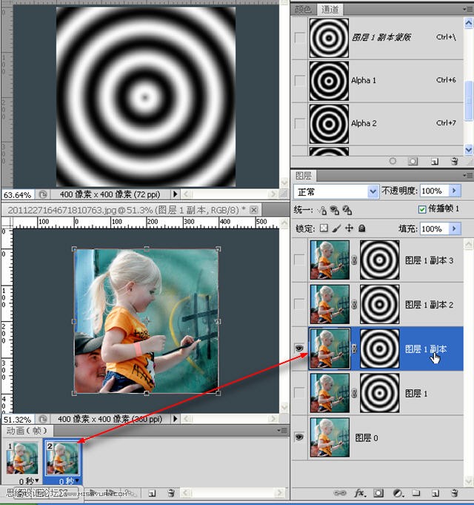Screen dimensions: 474x505
Task: Click unify layer visibility icon
Action: click(x=335, y=211)
